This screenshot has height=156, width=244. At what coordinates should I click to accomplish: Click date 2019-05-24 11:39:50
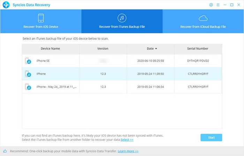151,74
